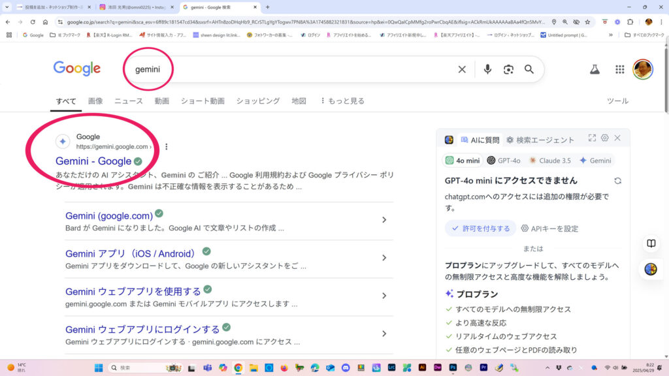Open the home page button
The width and height of the screenshot is (669, 376).
point(45,22)
